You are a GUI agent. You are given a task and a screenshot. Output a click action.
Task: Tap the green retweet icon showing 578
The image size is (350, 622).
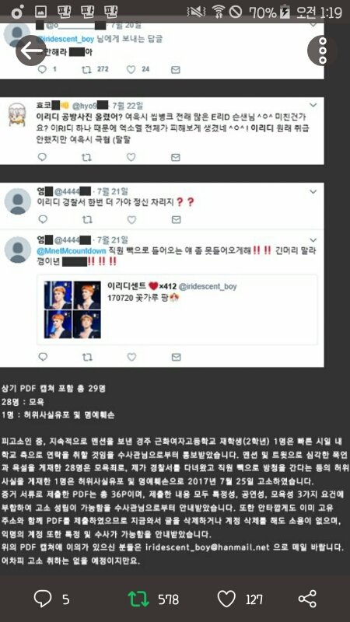(x=138, y=599)
